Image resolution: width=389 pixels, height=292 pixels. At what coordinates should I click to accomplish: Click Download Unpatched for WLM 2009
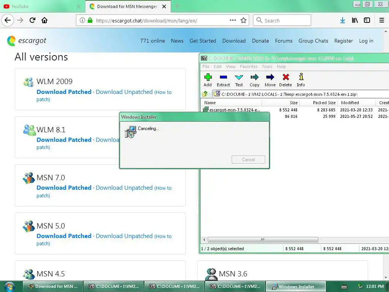pos(124,92)
